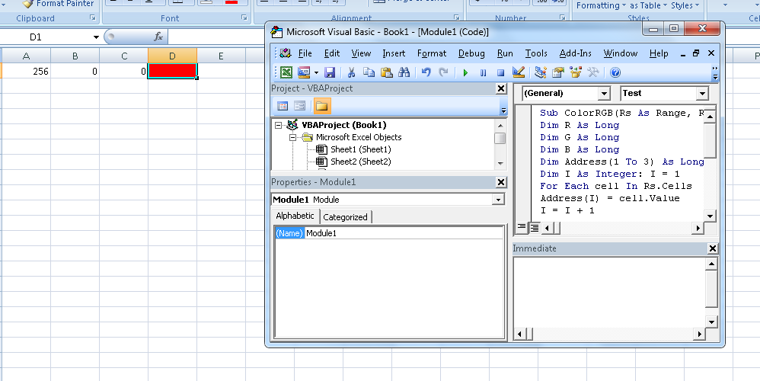Open the Add-Ins menu

tap(576, 53)
